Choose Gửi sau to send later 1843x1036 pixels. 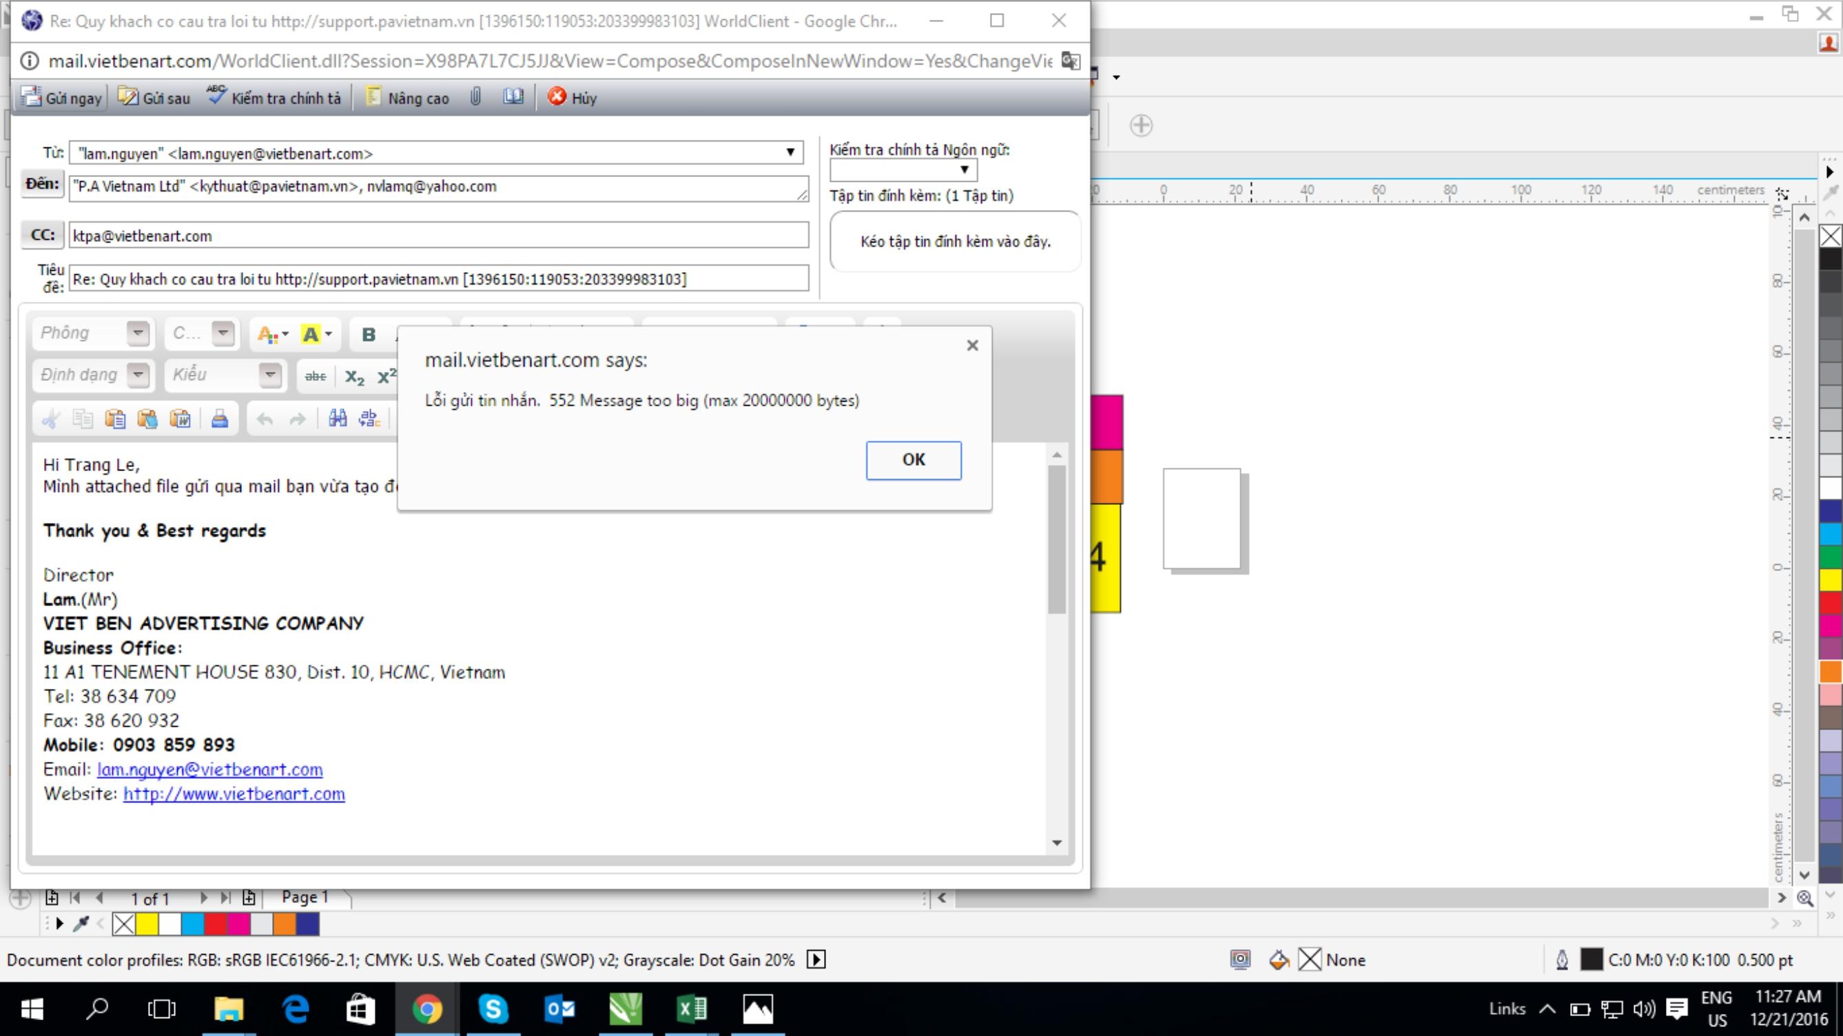pyautogui.click(x=154, y=98)
